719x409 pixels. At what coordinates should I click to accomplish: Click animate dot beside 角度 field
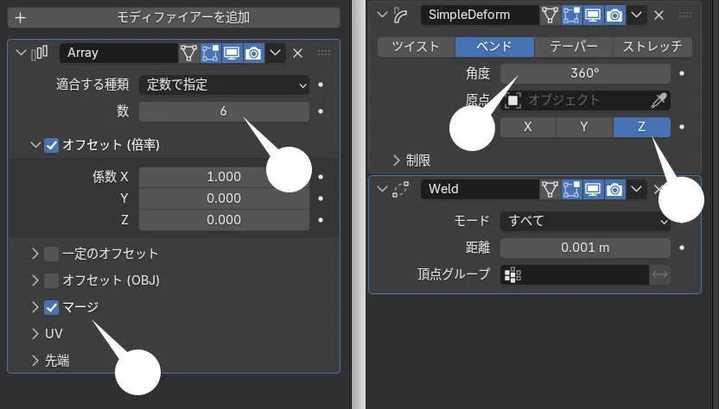click(682, 73)
